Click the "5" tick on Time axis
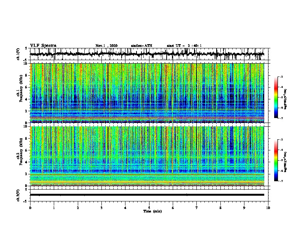Screen dimensions: 302x233 coord(149,208)
